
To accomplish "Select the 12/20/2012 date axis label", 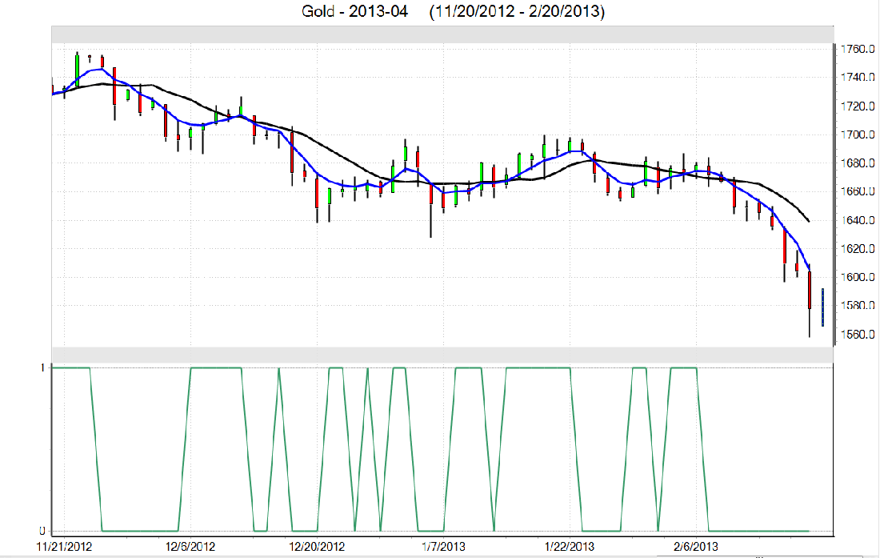I will 317,546.
